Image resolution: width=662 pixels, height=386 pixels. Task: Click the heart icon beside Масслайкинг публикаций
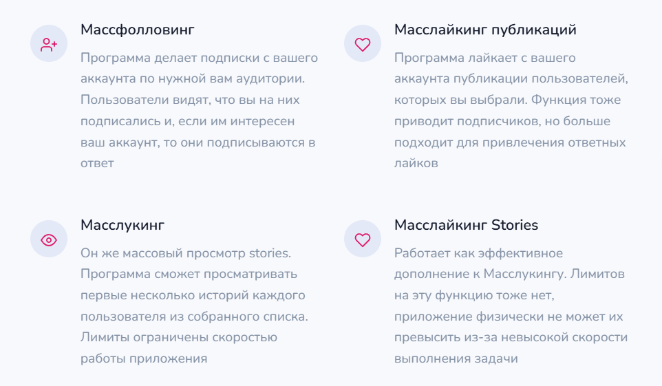point(362,44)
